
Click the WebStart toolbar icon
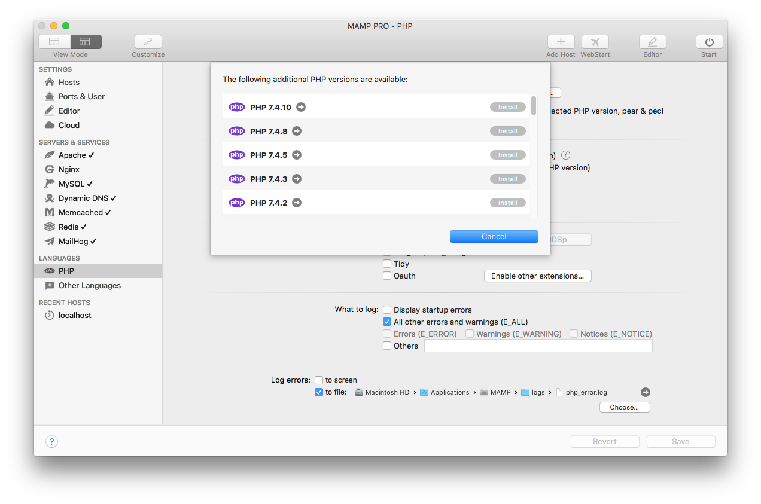coord(595,42)
